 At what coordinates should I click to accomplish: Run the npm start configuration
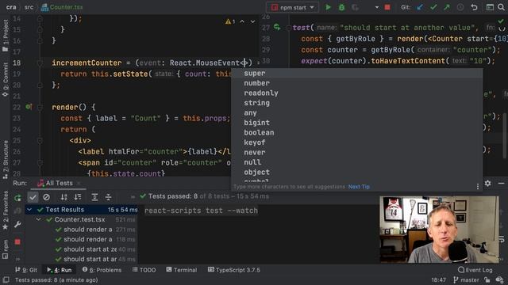pyautogui.click(x=328, y=7)
